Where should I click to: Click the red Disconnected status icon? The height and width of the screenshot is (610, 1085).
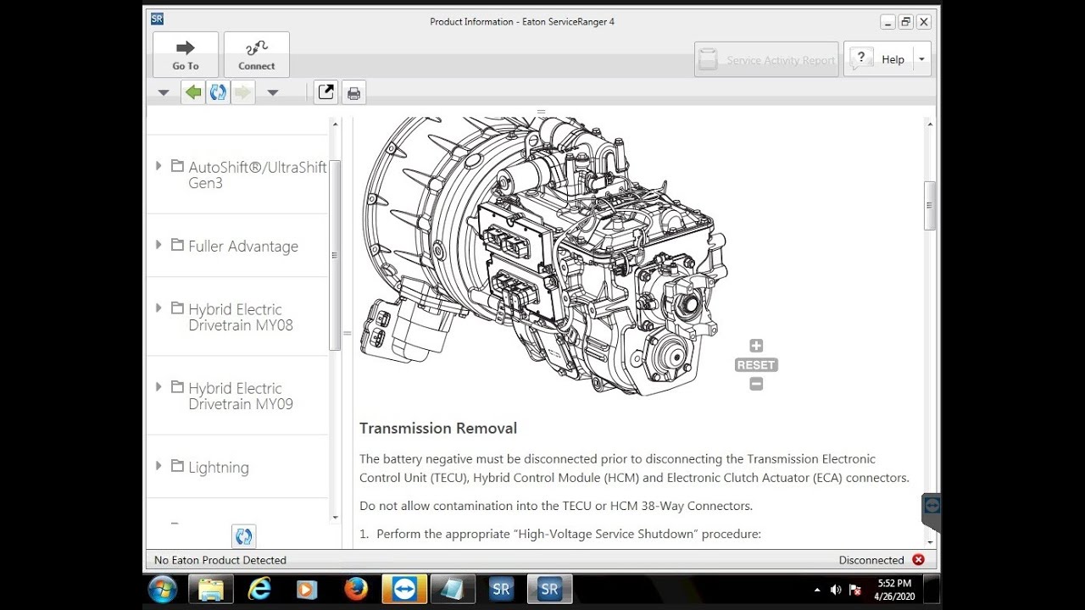918,560
